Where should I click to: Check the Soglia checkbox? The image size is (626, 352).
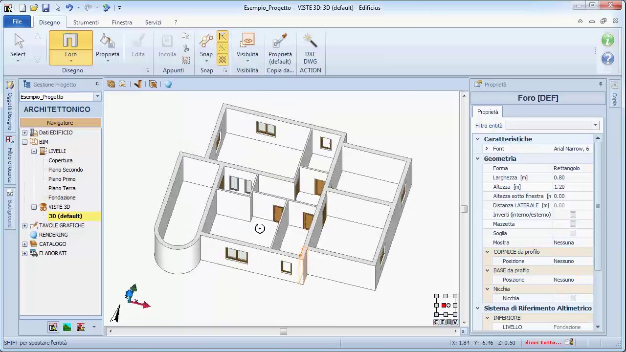tap(573, 233)
